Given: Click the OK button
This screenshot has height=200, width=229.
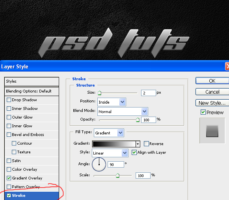Looking at the screenshot, I should pos(212,81).
